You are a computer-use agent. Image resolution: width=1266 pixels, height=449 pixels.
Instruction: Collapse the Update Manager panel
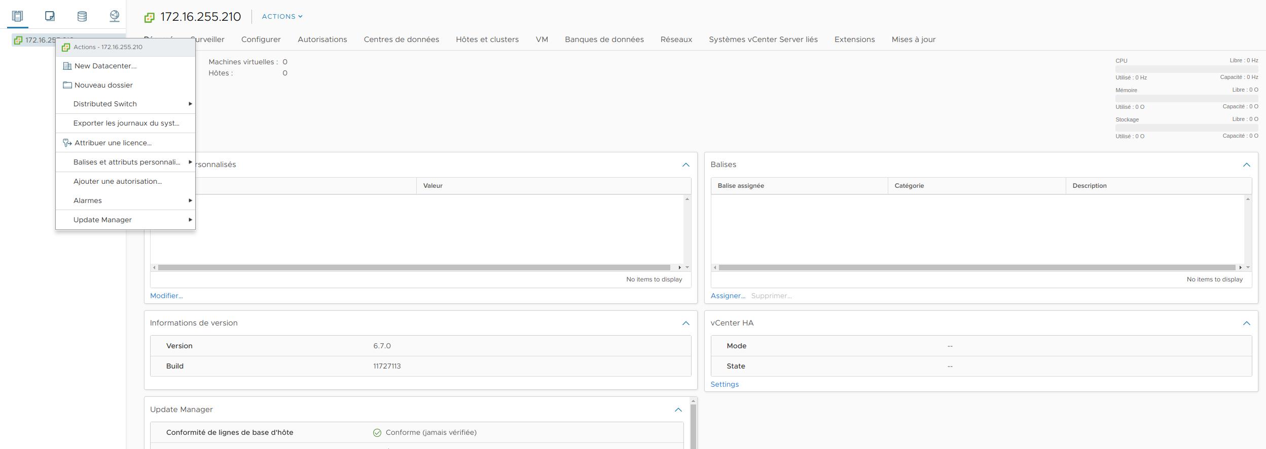(678, 410)
